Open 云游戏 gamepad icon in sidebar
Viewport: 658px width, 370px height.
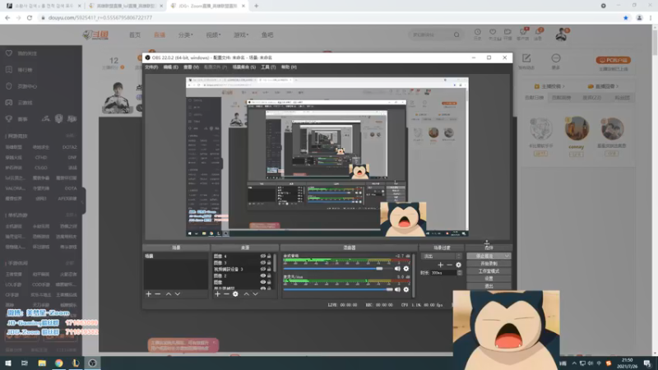pos(9,102)
